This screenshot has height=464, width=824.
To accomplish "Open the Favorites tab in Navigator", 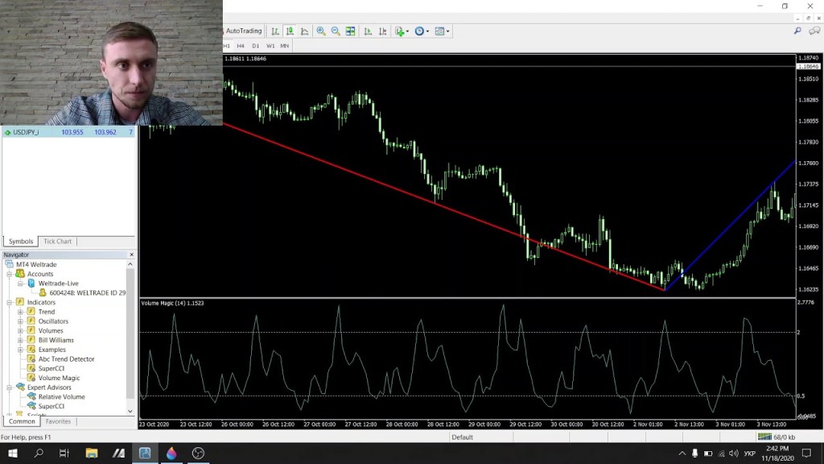I will click(57, 420).
